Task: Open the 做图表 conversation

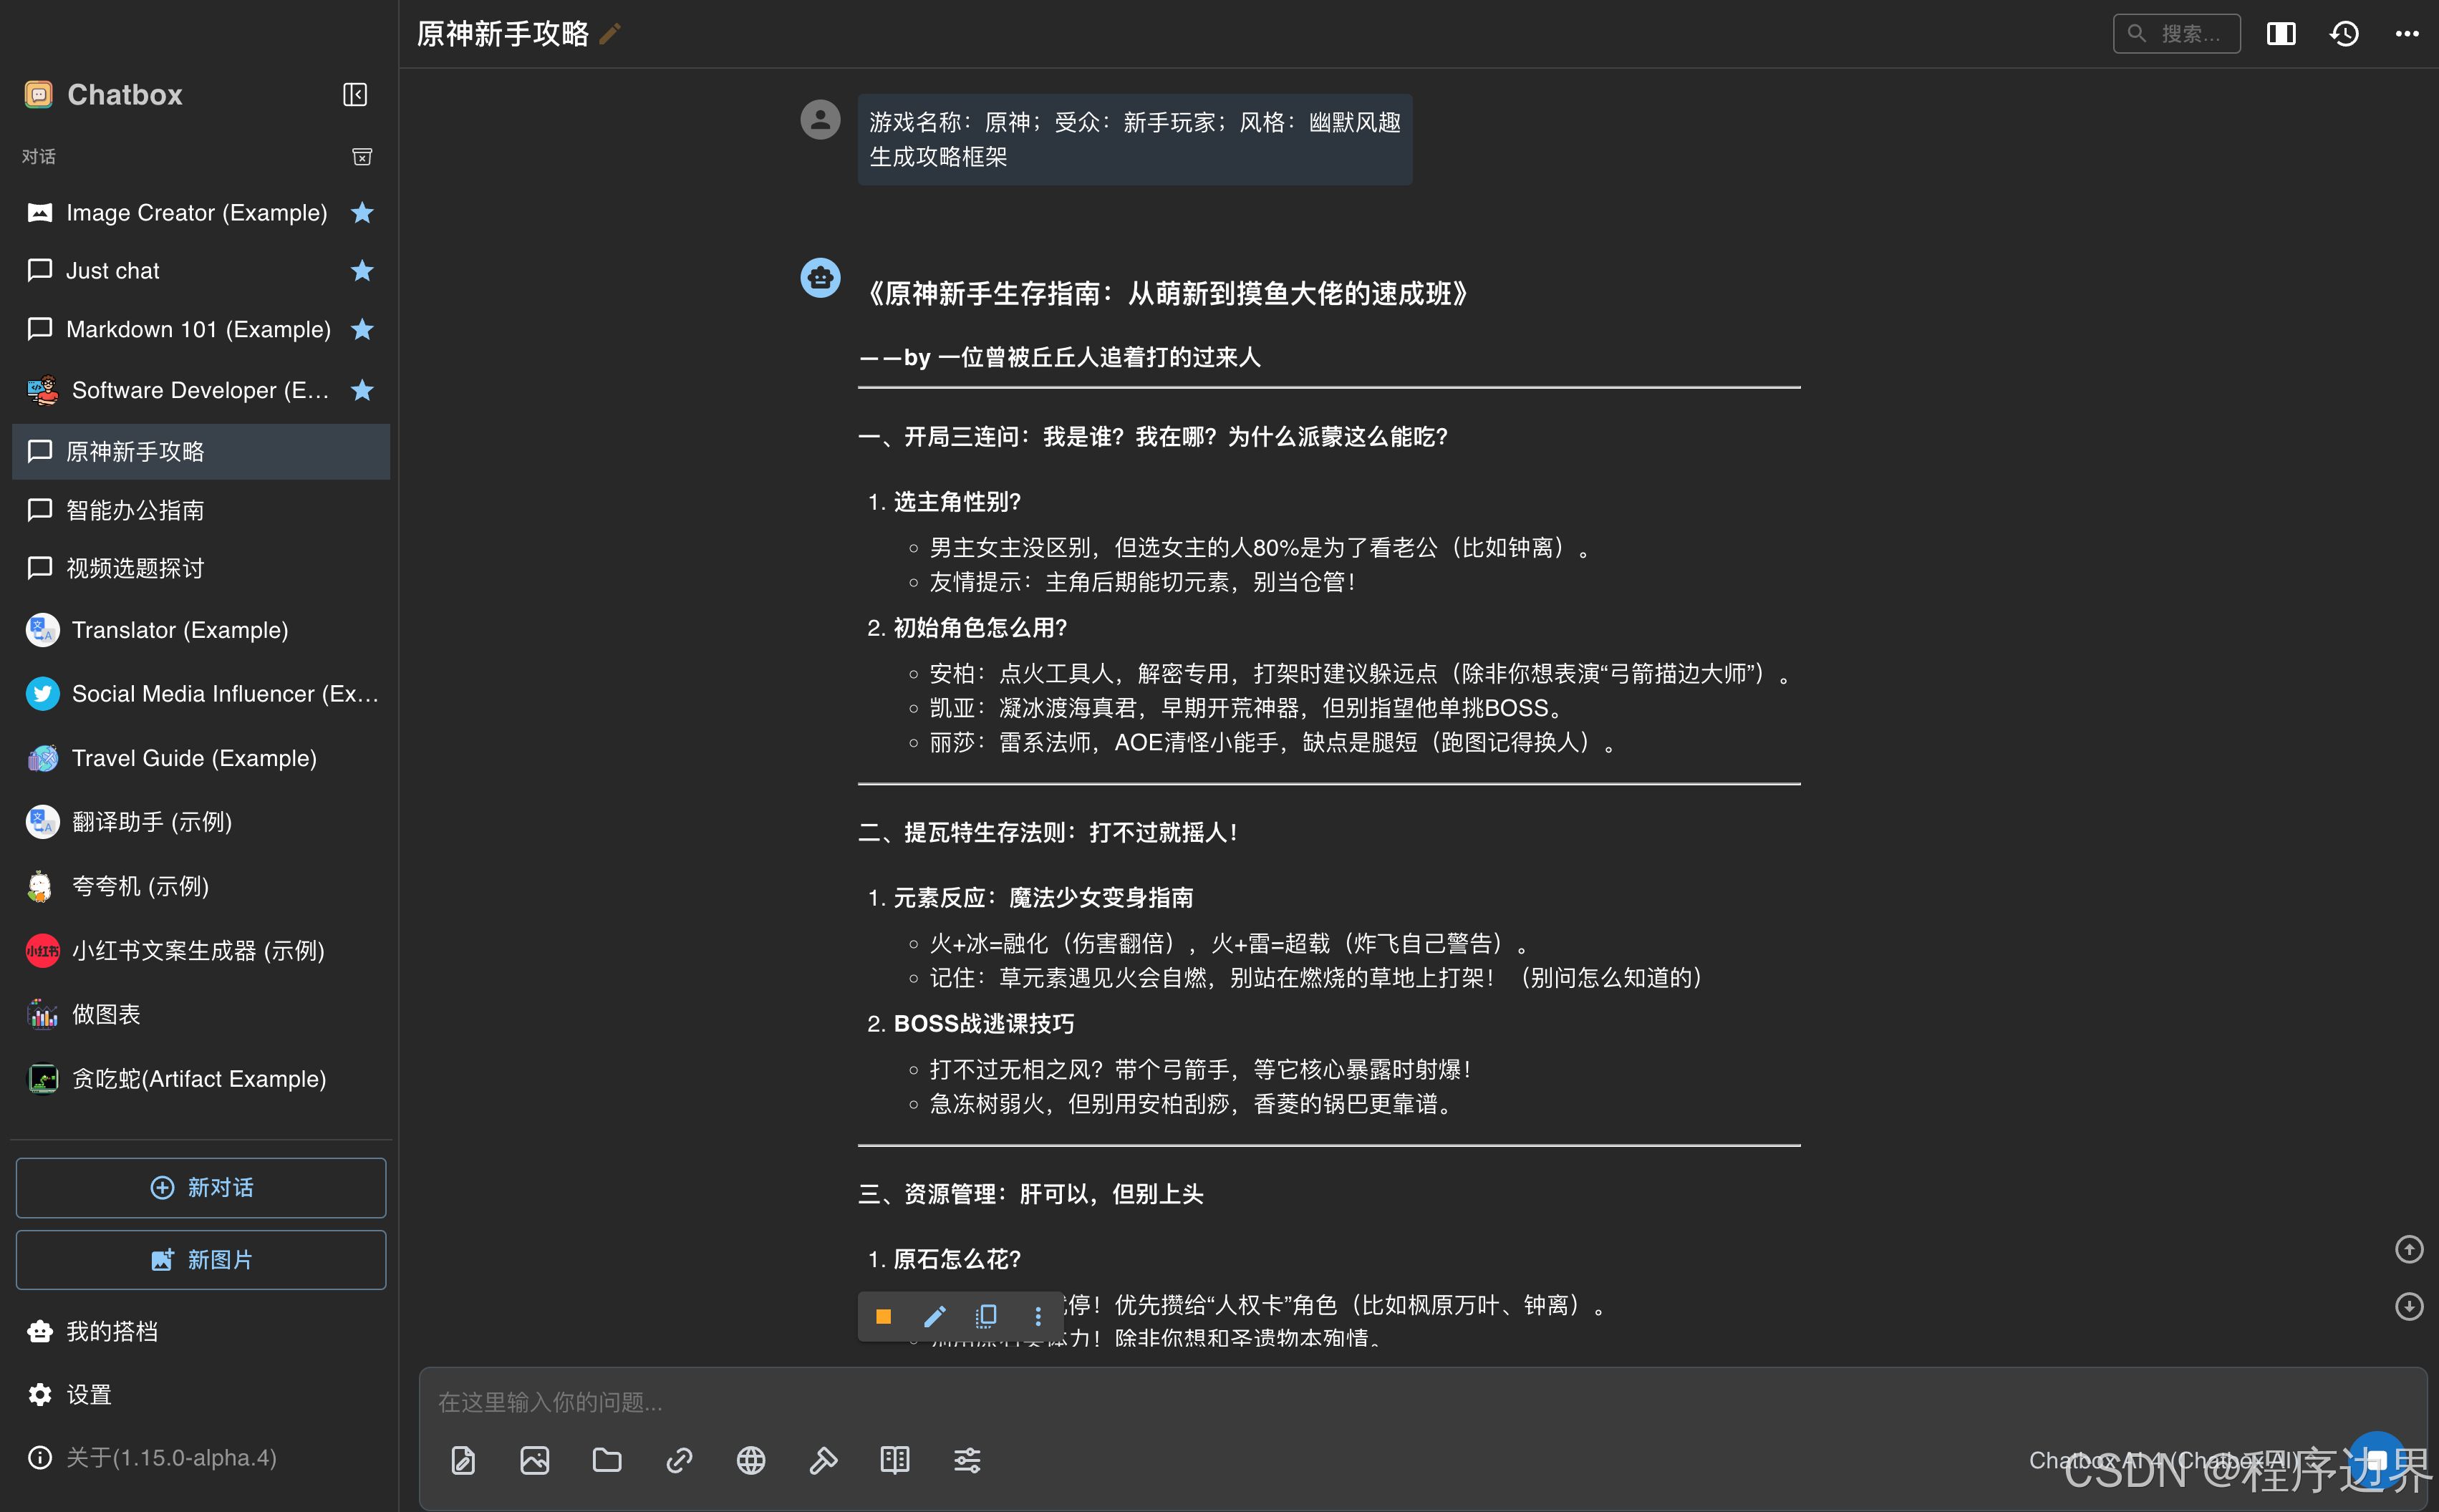Action: [x=201, y=1015]
